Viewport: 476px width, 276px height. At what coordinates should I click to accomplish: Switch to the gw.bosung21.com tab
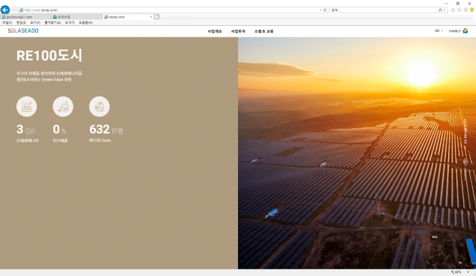[x=24, y=16]
